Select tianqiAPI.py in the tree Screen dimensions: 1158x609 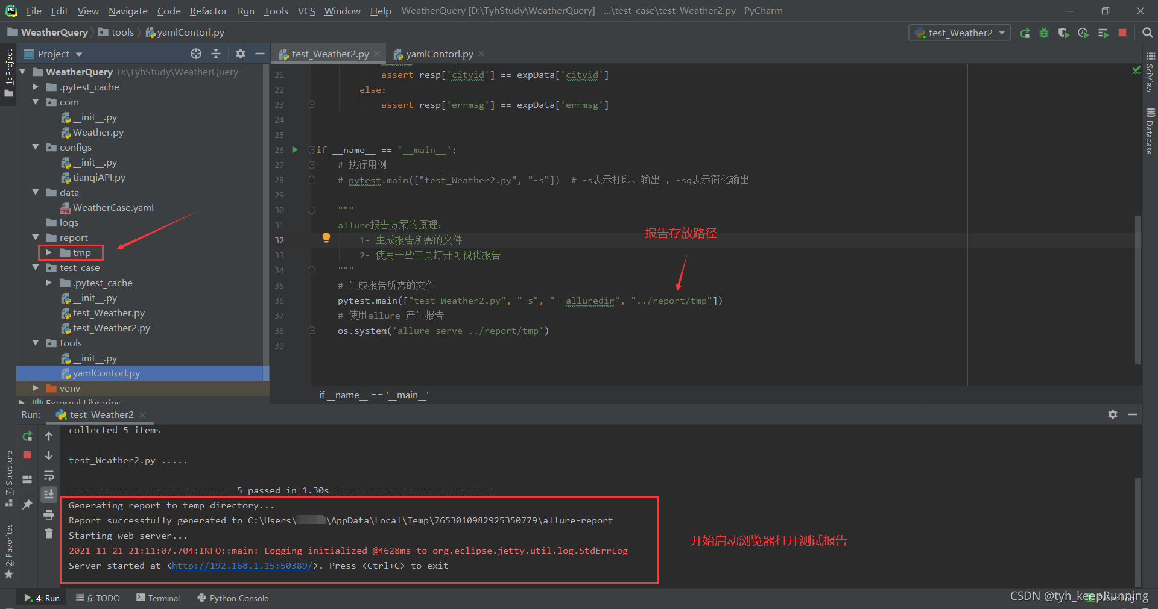point(99,177)
